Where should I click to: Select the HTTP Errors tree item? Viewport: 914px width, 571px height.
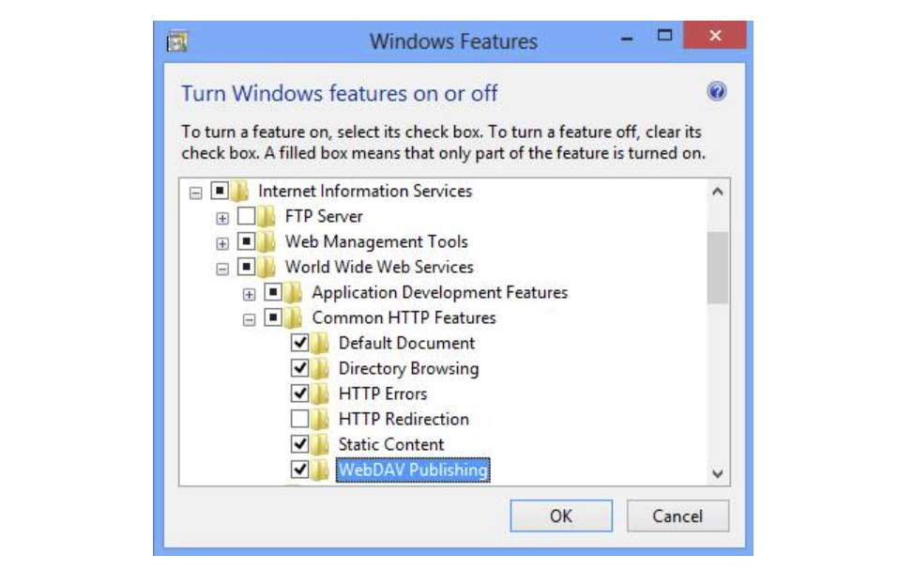(382, 394)
